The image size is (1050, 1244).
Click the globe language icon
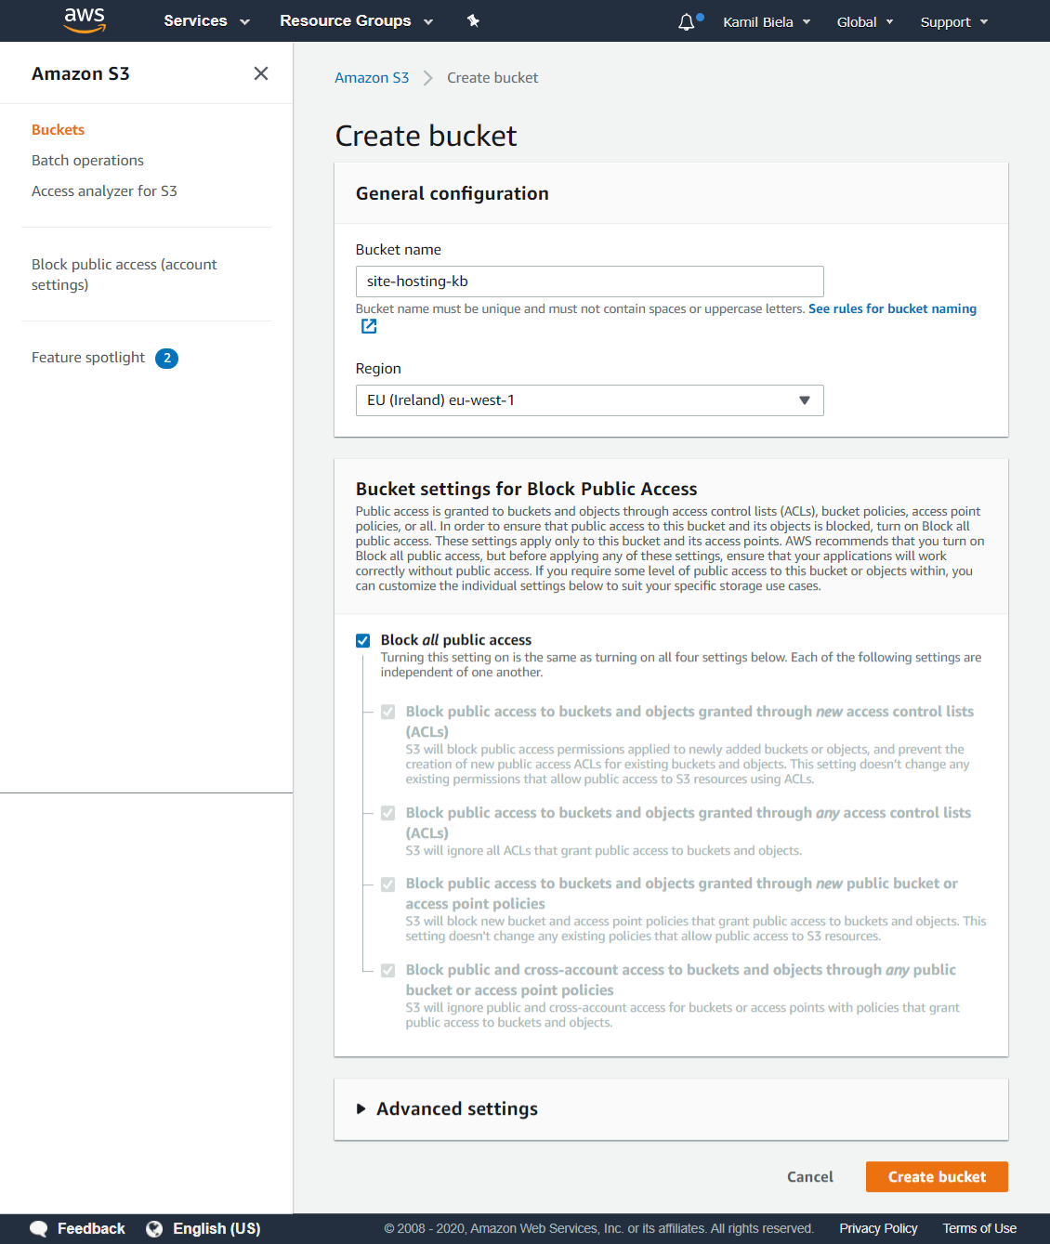pyautogui.click(x=154, y=1229)
